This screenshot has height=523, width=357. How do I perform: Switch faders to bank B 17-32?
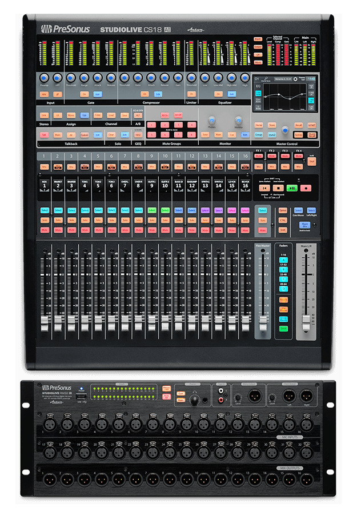pos(283,270)
